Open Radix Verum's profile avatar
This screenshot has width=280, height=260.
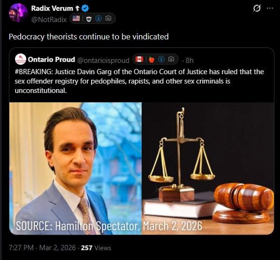pos(18,13)
